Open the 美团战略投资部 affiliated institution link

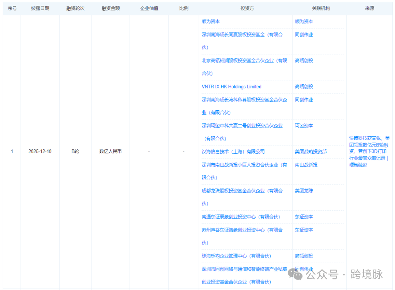[311, 152]
